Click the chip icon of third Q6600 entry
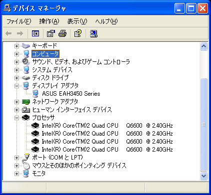The width and height of the screenshot is (211, 195). pyautogui.click(x=35, y=142)
